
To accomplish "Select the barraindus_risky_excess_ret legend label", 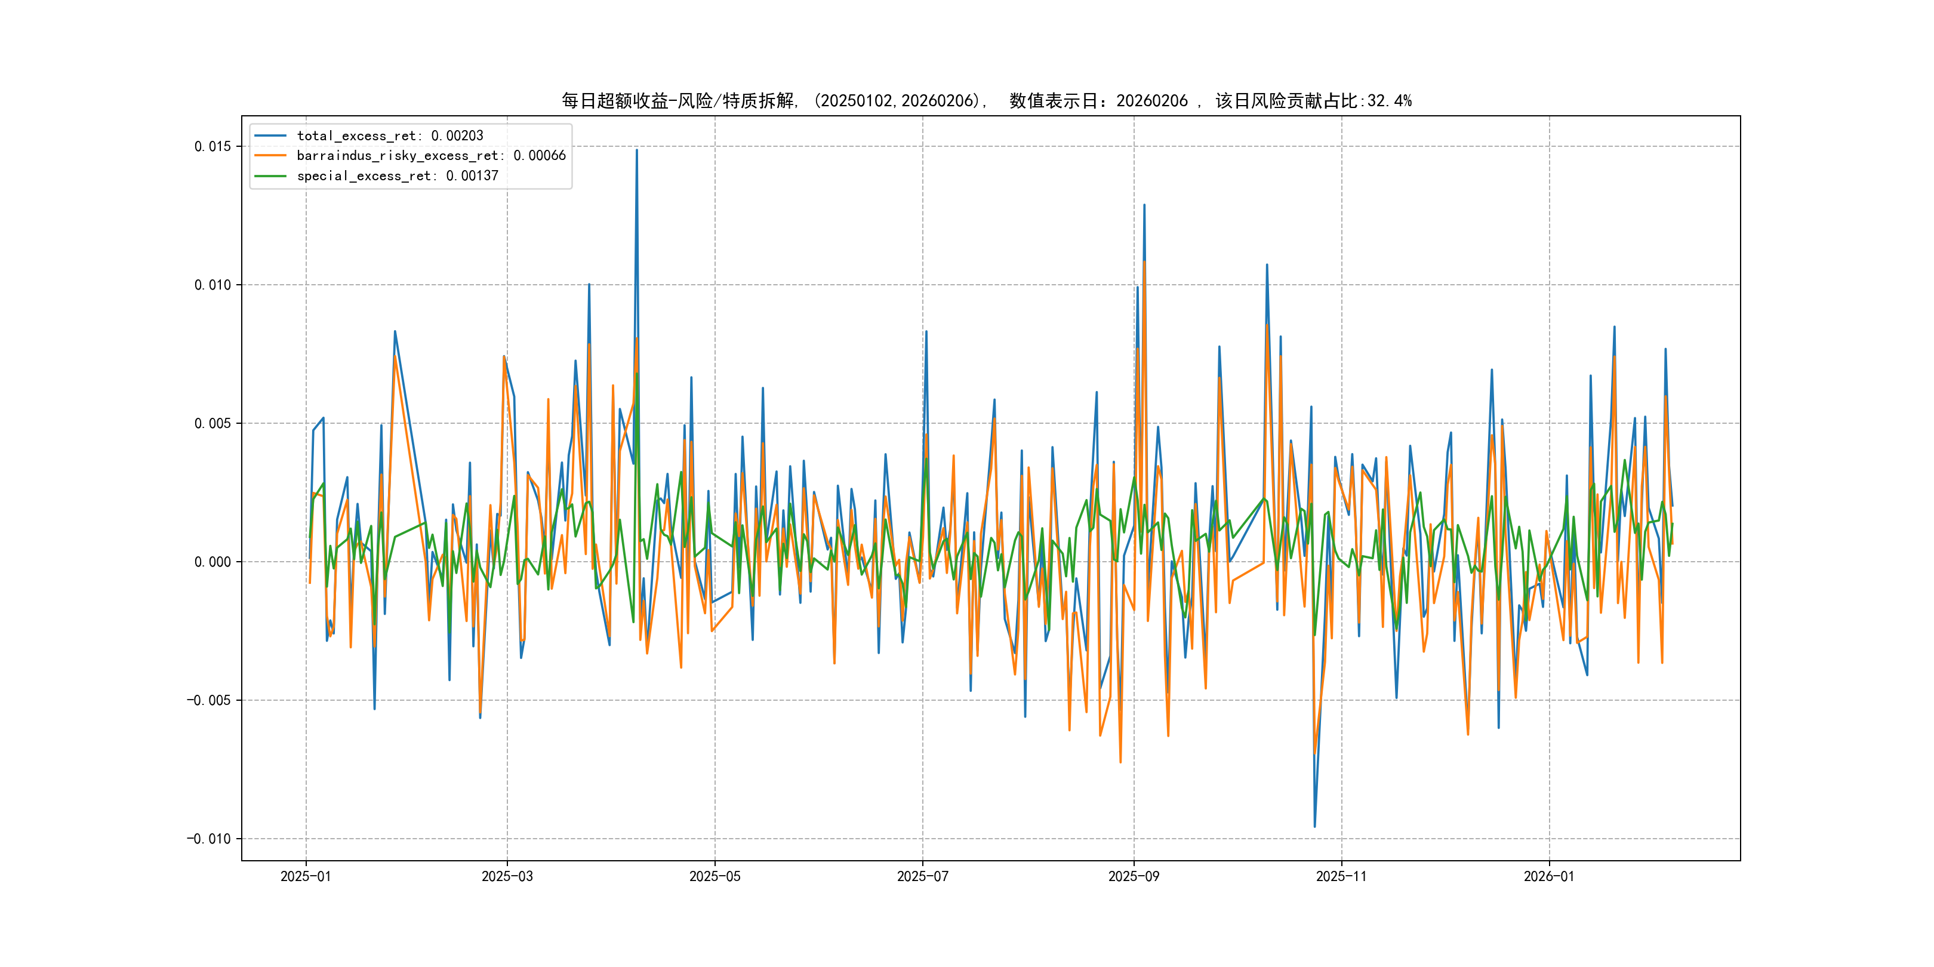I will pos(431,155).
